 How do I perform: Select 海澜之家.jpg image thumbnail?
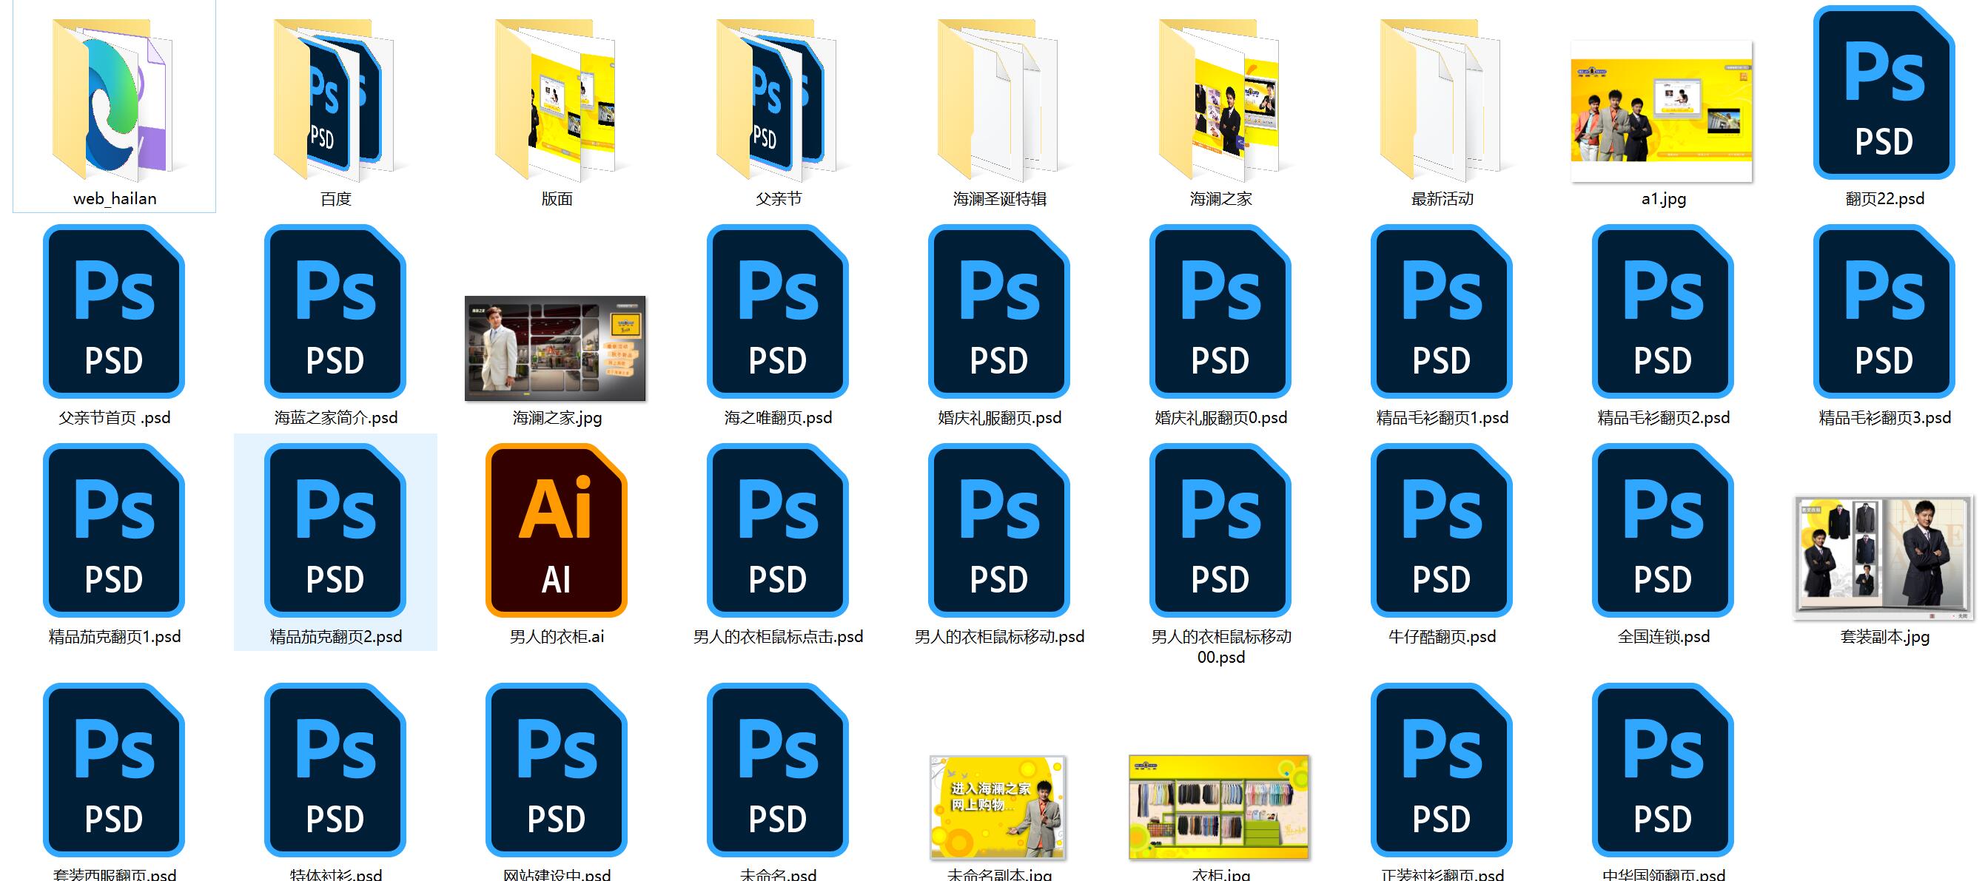point(556,348)
